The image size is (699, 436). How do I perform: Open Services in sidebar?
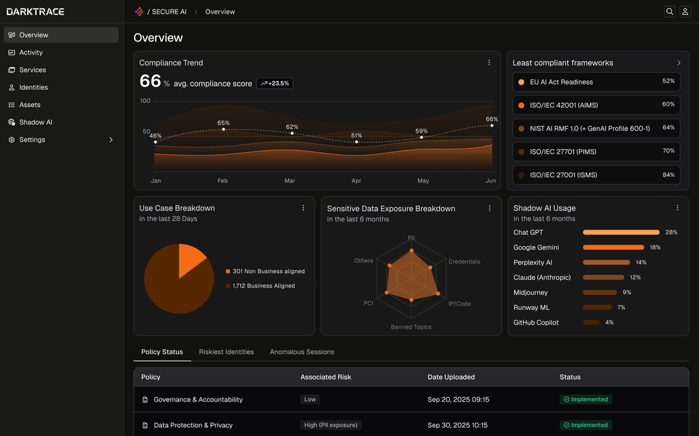(x=61, y=70)
